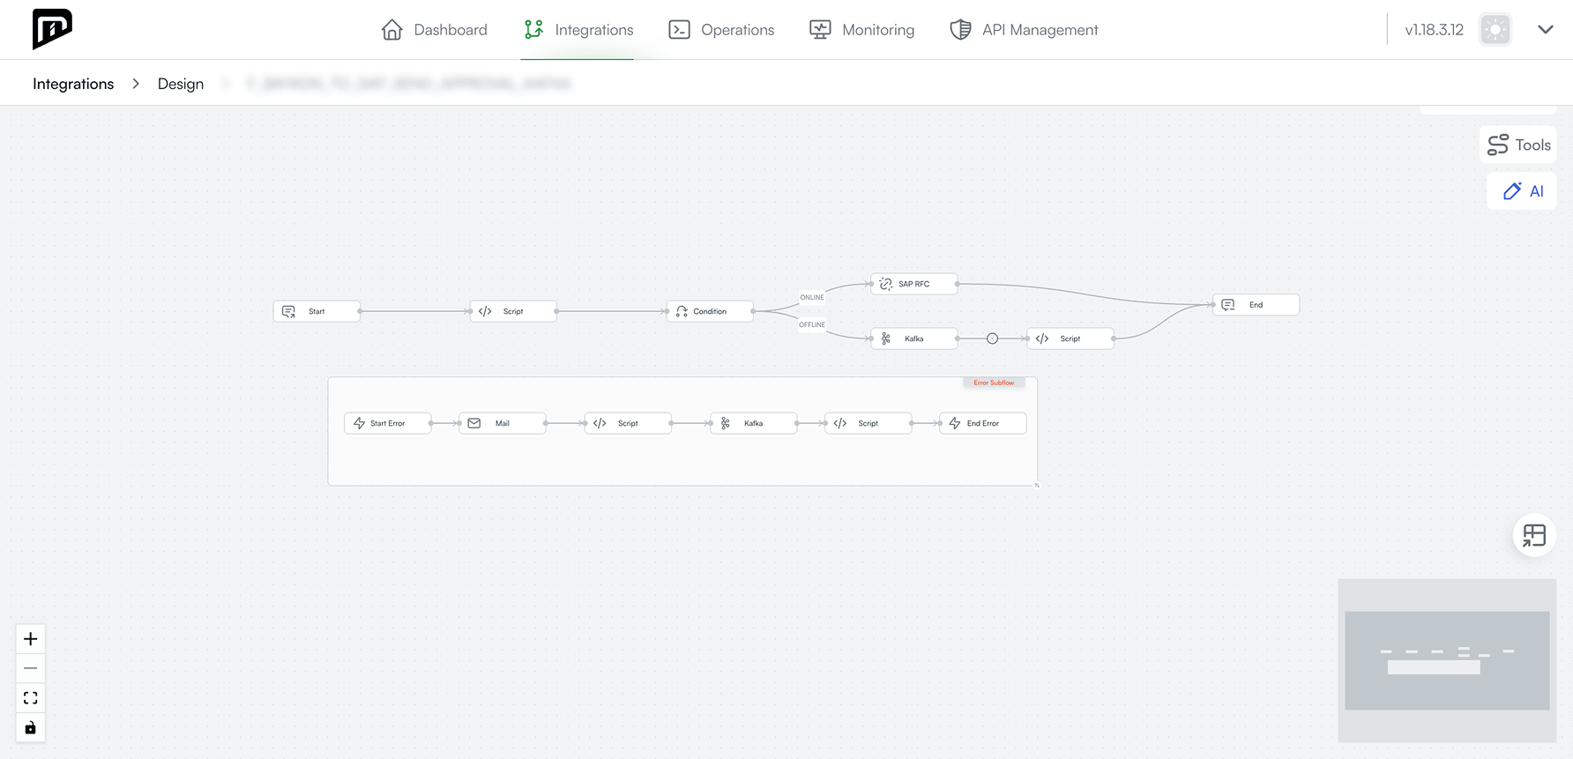Viewport: 1573px width, 759px height.
Task: Select the Start node
Action: pyautogui.click(x=317, y=311)
